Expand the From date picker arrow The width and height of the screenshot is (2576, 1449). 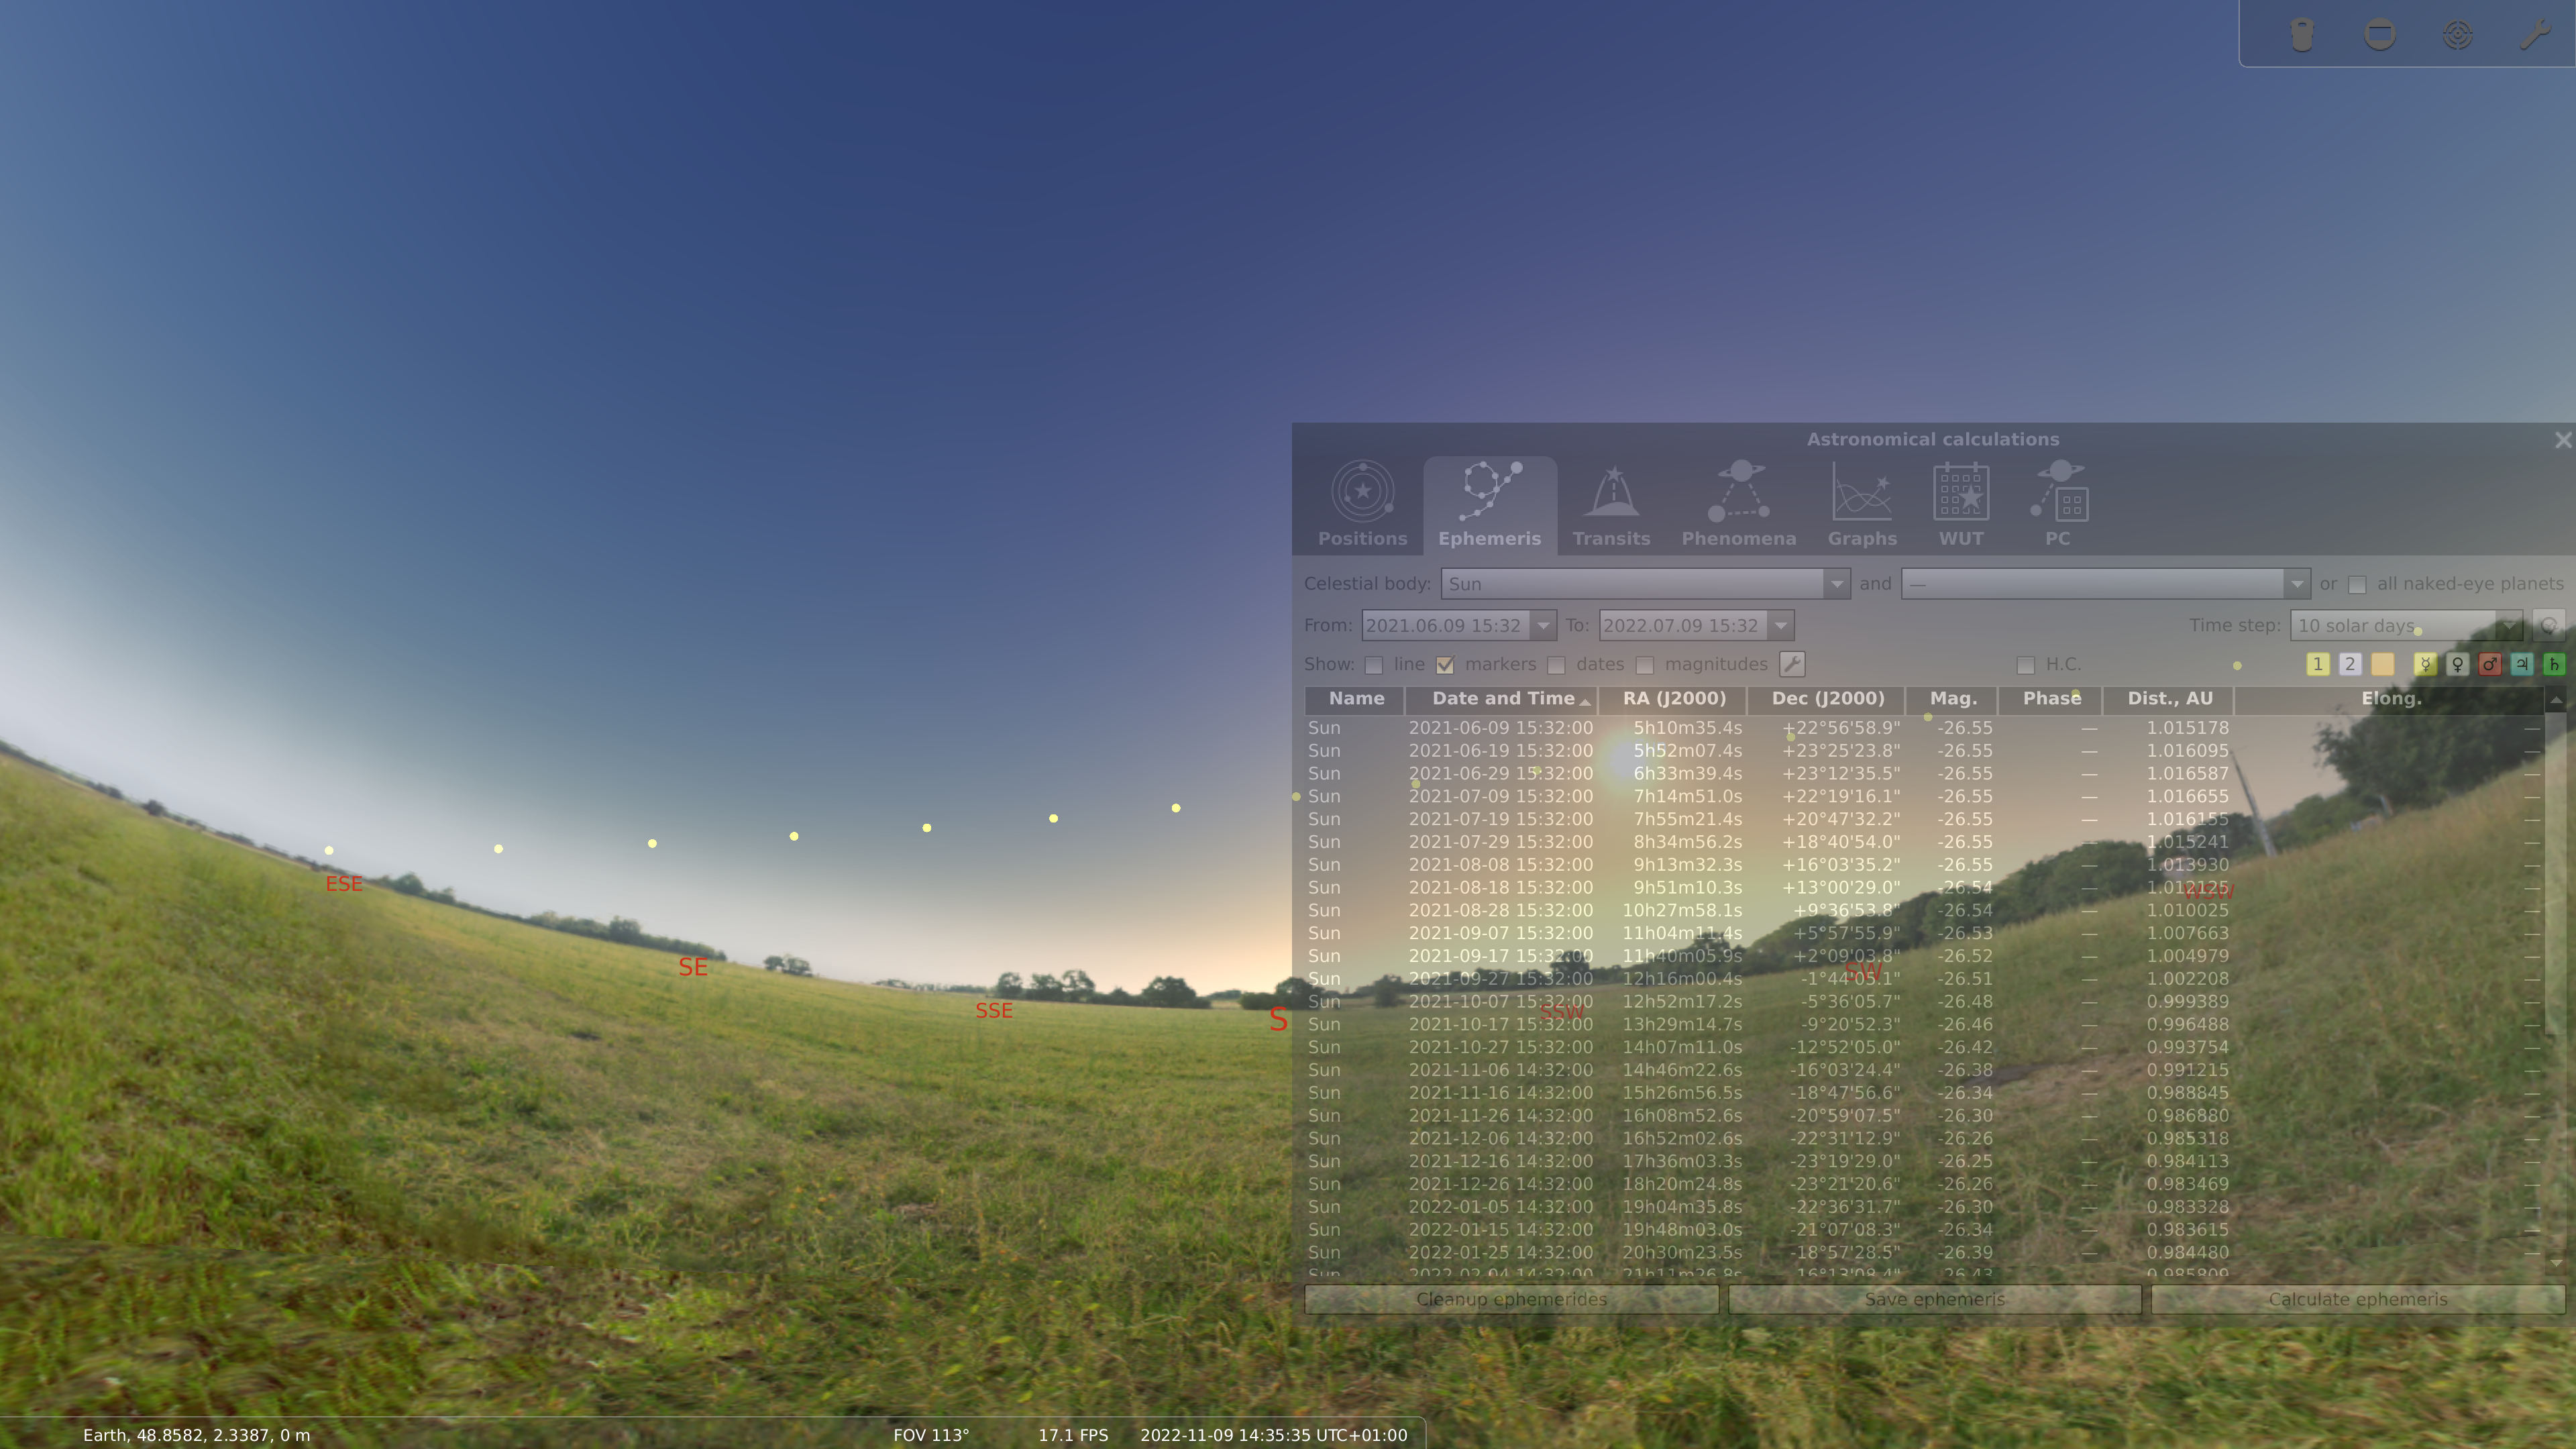[1543, 626]
